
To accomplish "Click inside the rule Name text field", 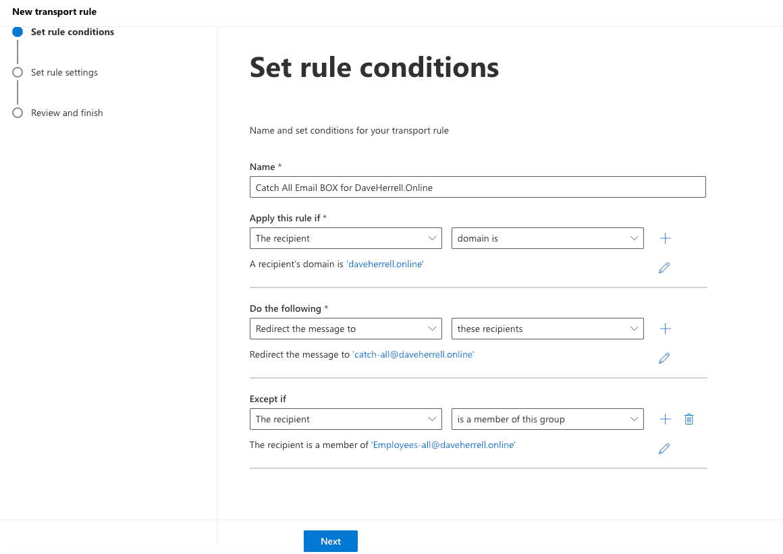I will 477,187.
